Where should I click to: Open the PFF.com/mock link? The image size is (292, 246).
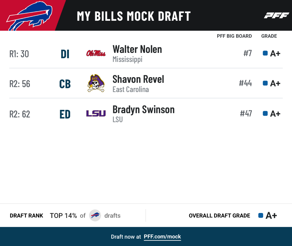(162, 237)
